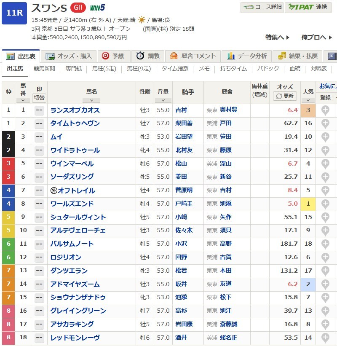Open the sort dropdown under 馬番
This screenshot has height=346, width=337.
[23, 100]
